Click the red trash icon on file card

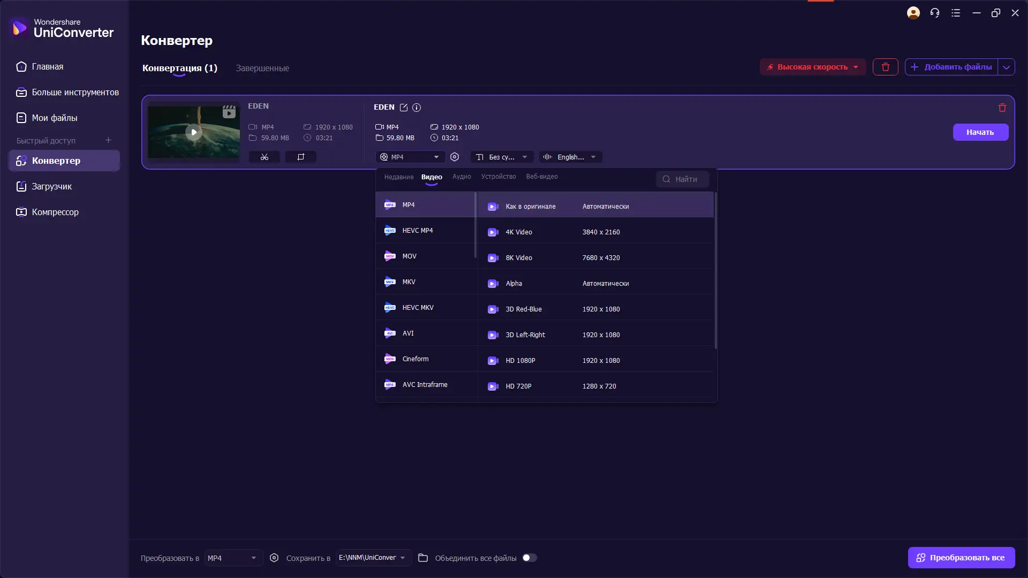click(x=1002, y=108)
